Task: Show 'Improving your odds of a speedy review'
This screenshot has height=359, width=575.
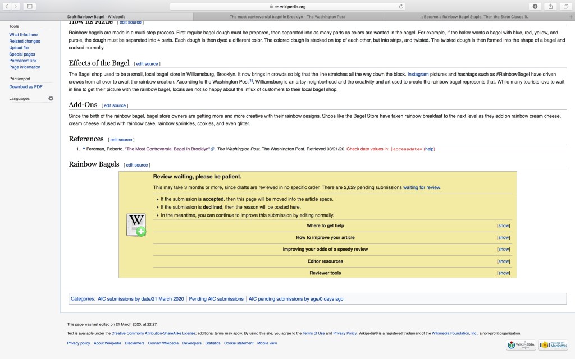Action: (x=503, y=249)
